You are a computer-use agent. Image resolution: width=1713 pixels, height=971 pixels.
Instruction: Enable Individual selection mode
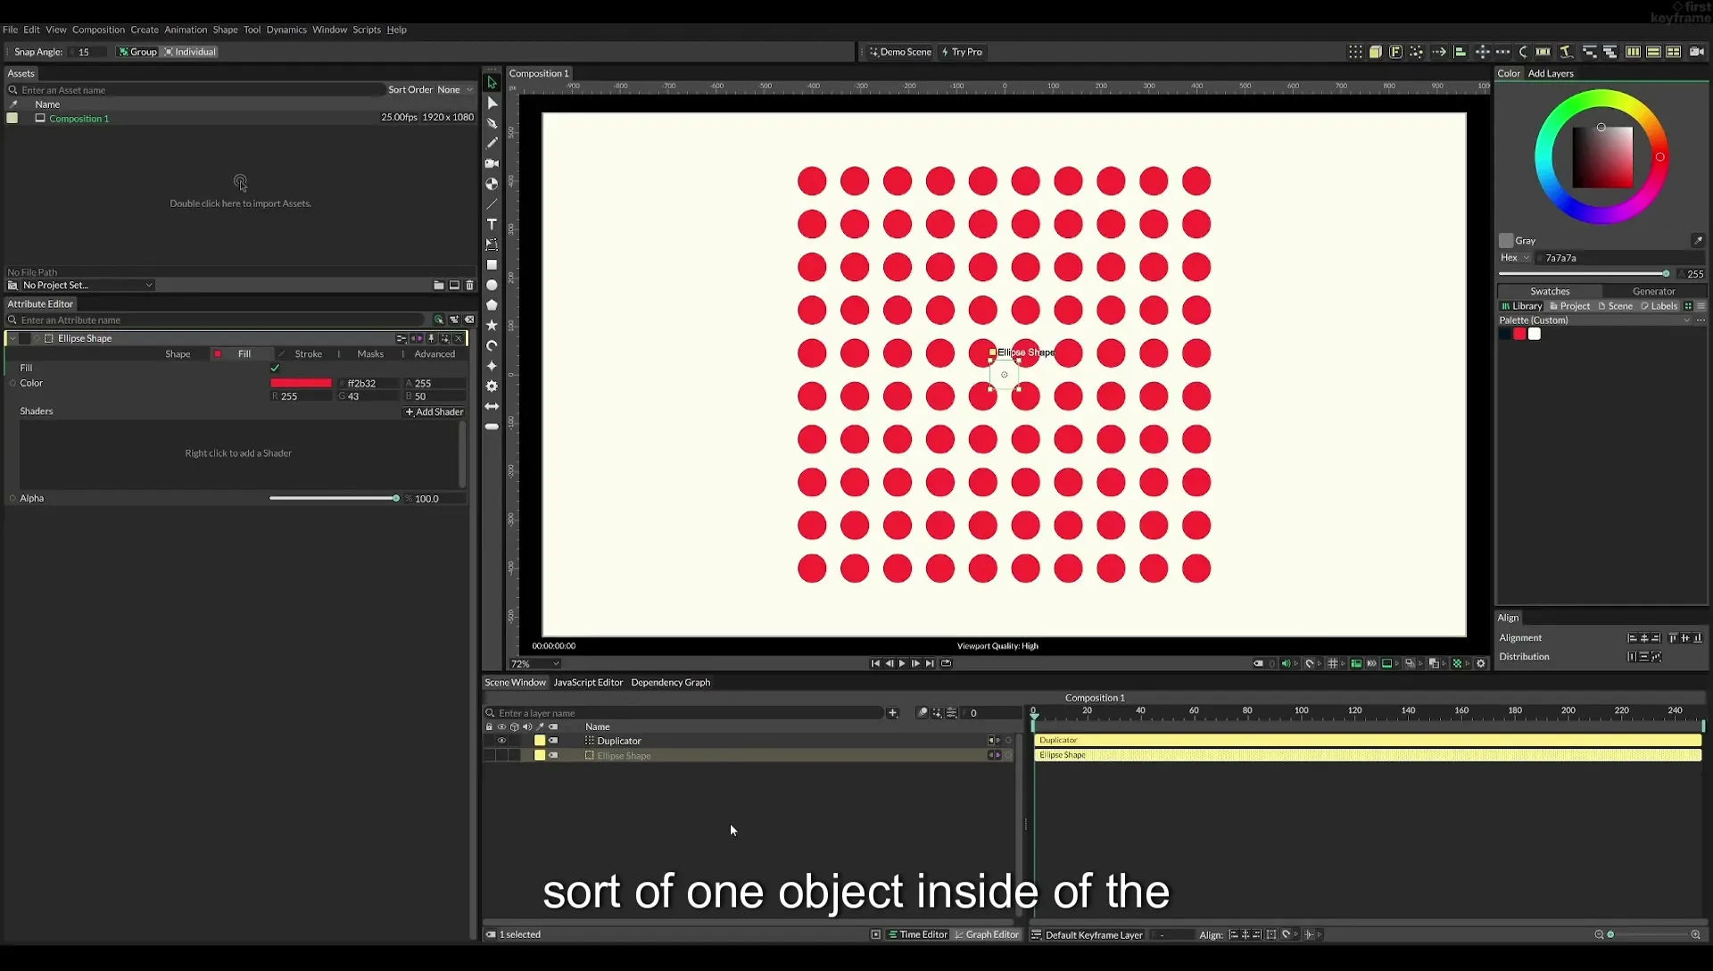pos(190,52)
